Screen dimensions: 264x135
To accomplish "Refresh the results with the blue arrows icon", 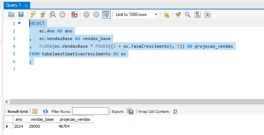I will pos(46,111).
